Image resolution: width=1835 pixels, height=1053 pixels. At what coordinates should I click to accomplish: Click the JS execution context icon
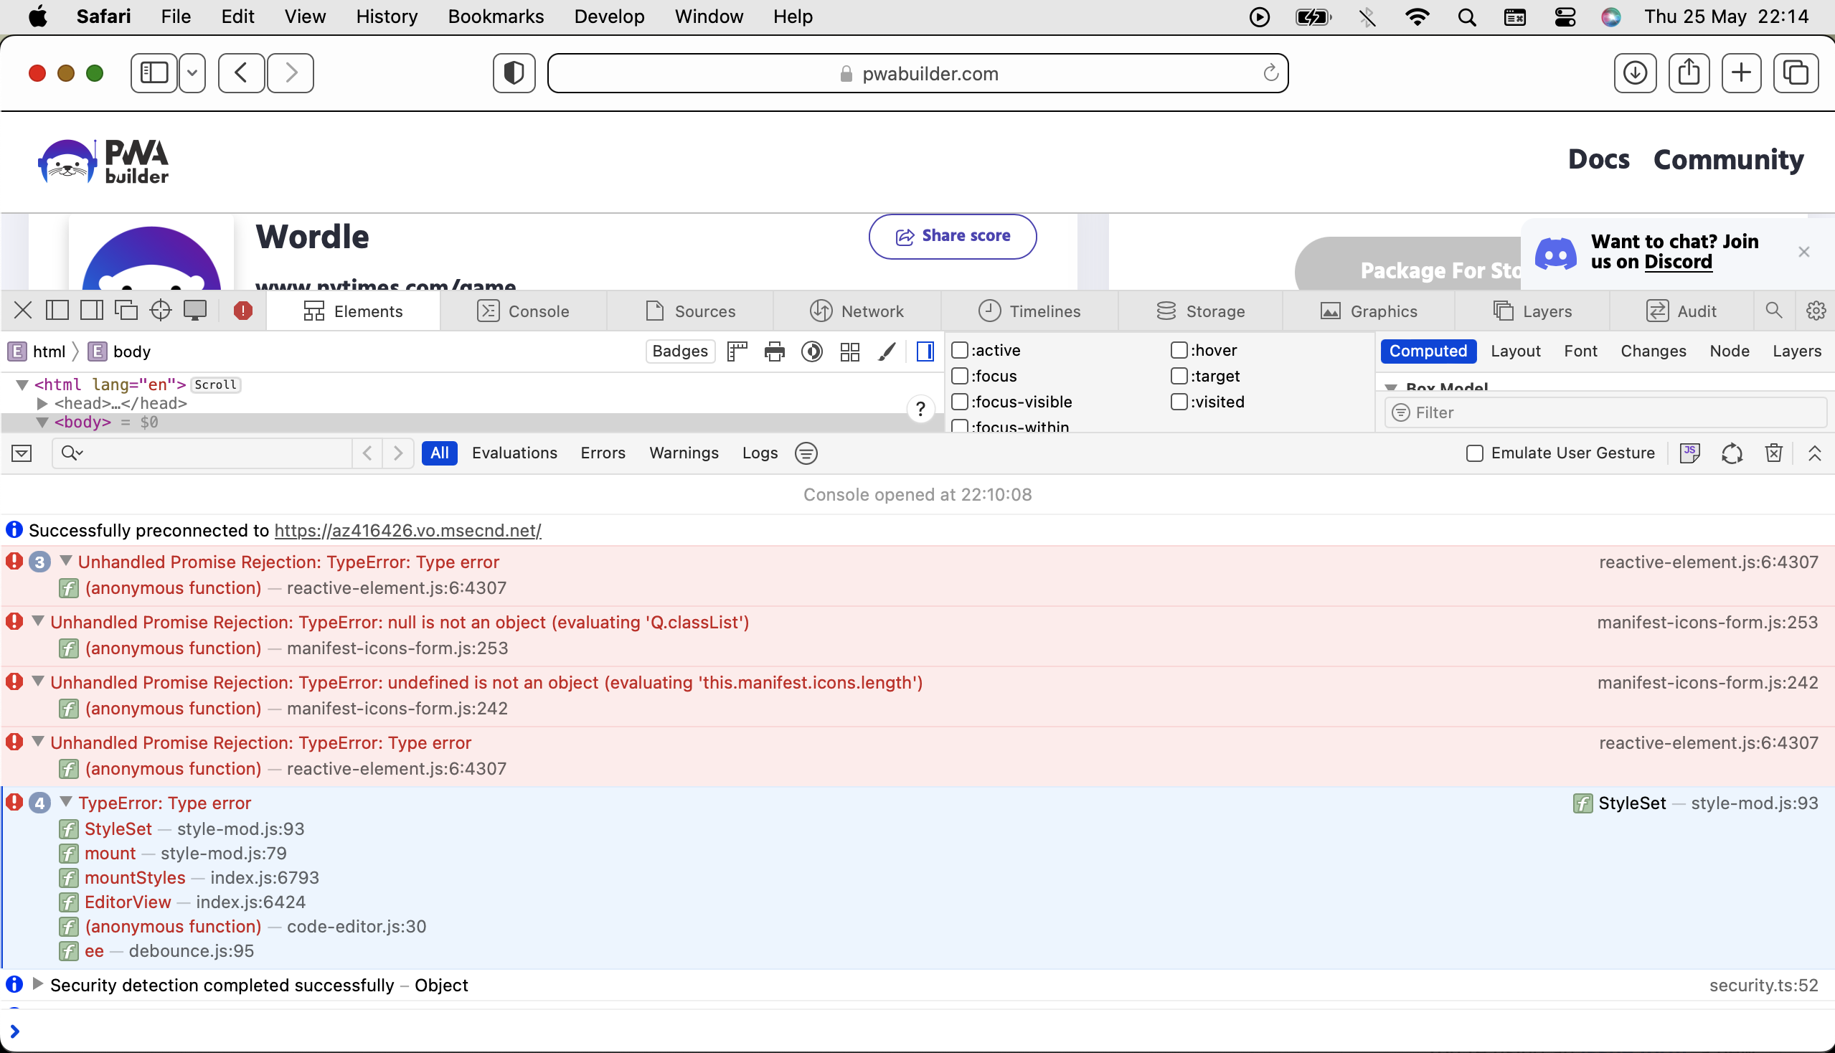point(1690,453)
